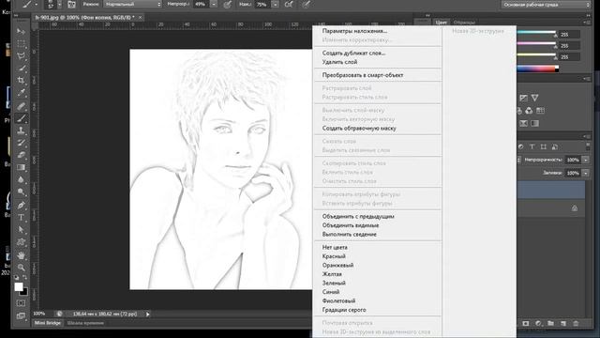Click the first color value field 255
Viewport: 600px width, 338px height.
tap(569, 35)
